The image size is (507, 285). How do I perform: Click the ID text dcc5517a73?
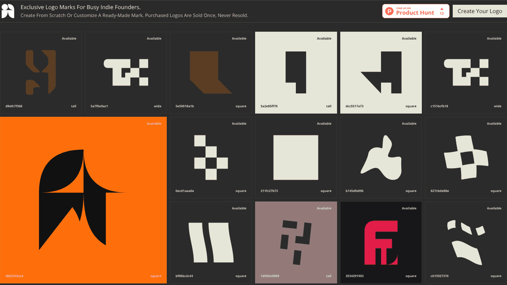click(x=355, y=106)
